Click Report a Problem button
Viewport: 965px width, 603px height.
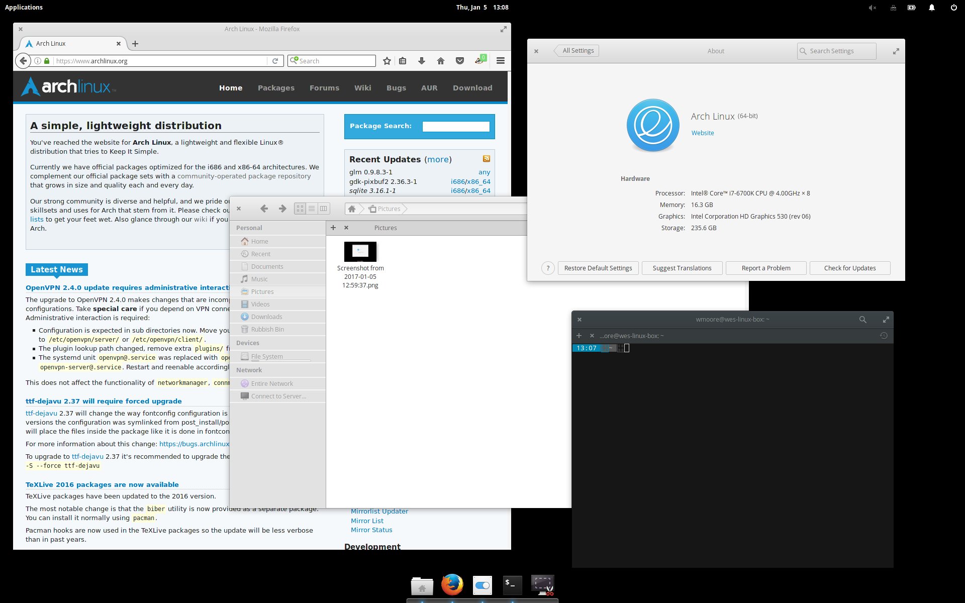[x=766, y=268]
